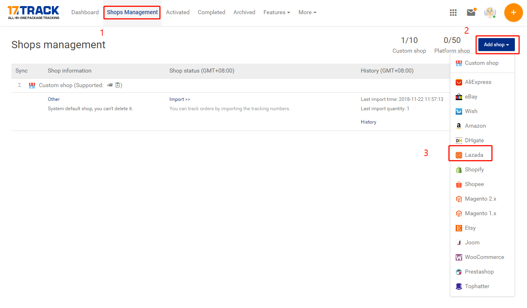
Task: Choose Lazada in the shop dropdown
Action: (x=473, y=155)
